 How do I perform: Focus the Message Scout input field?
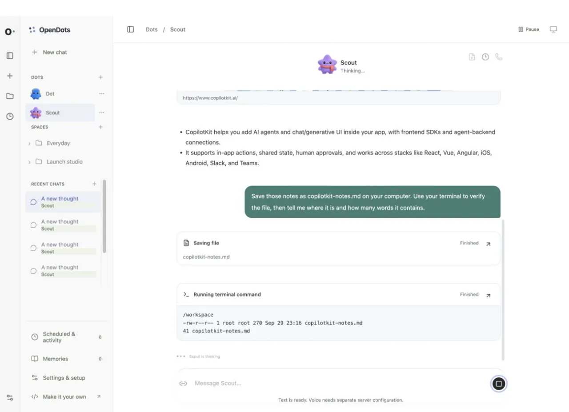[x=340, y=384]
